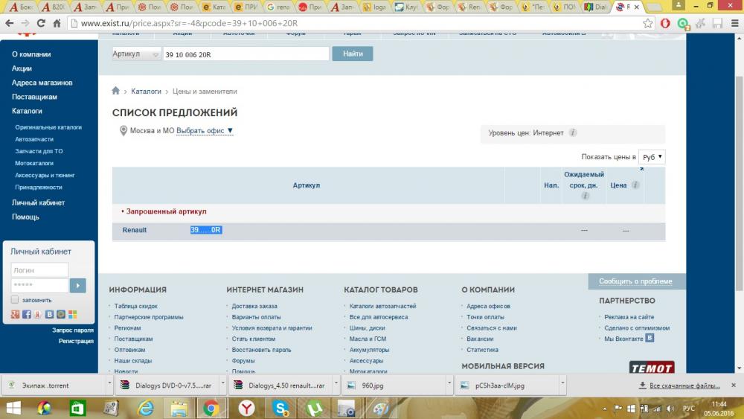Bookmark page with the star icon

point(647,23)
